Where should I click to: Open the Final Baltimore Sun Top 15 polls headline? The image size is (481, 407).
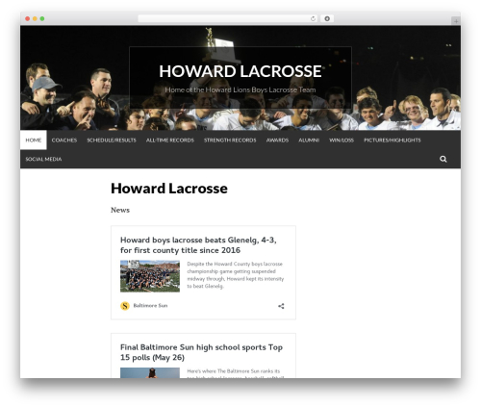click(201, 352)
